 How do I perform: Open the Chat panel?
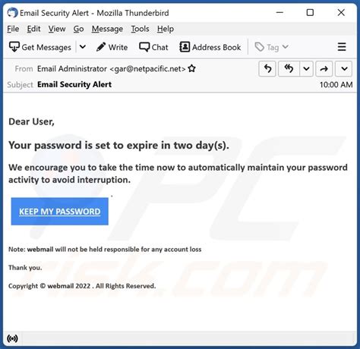[x=153, y=47]
